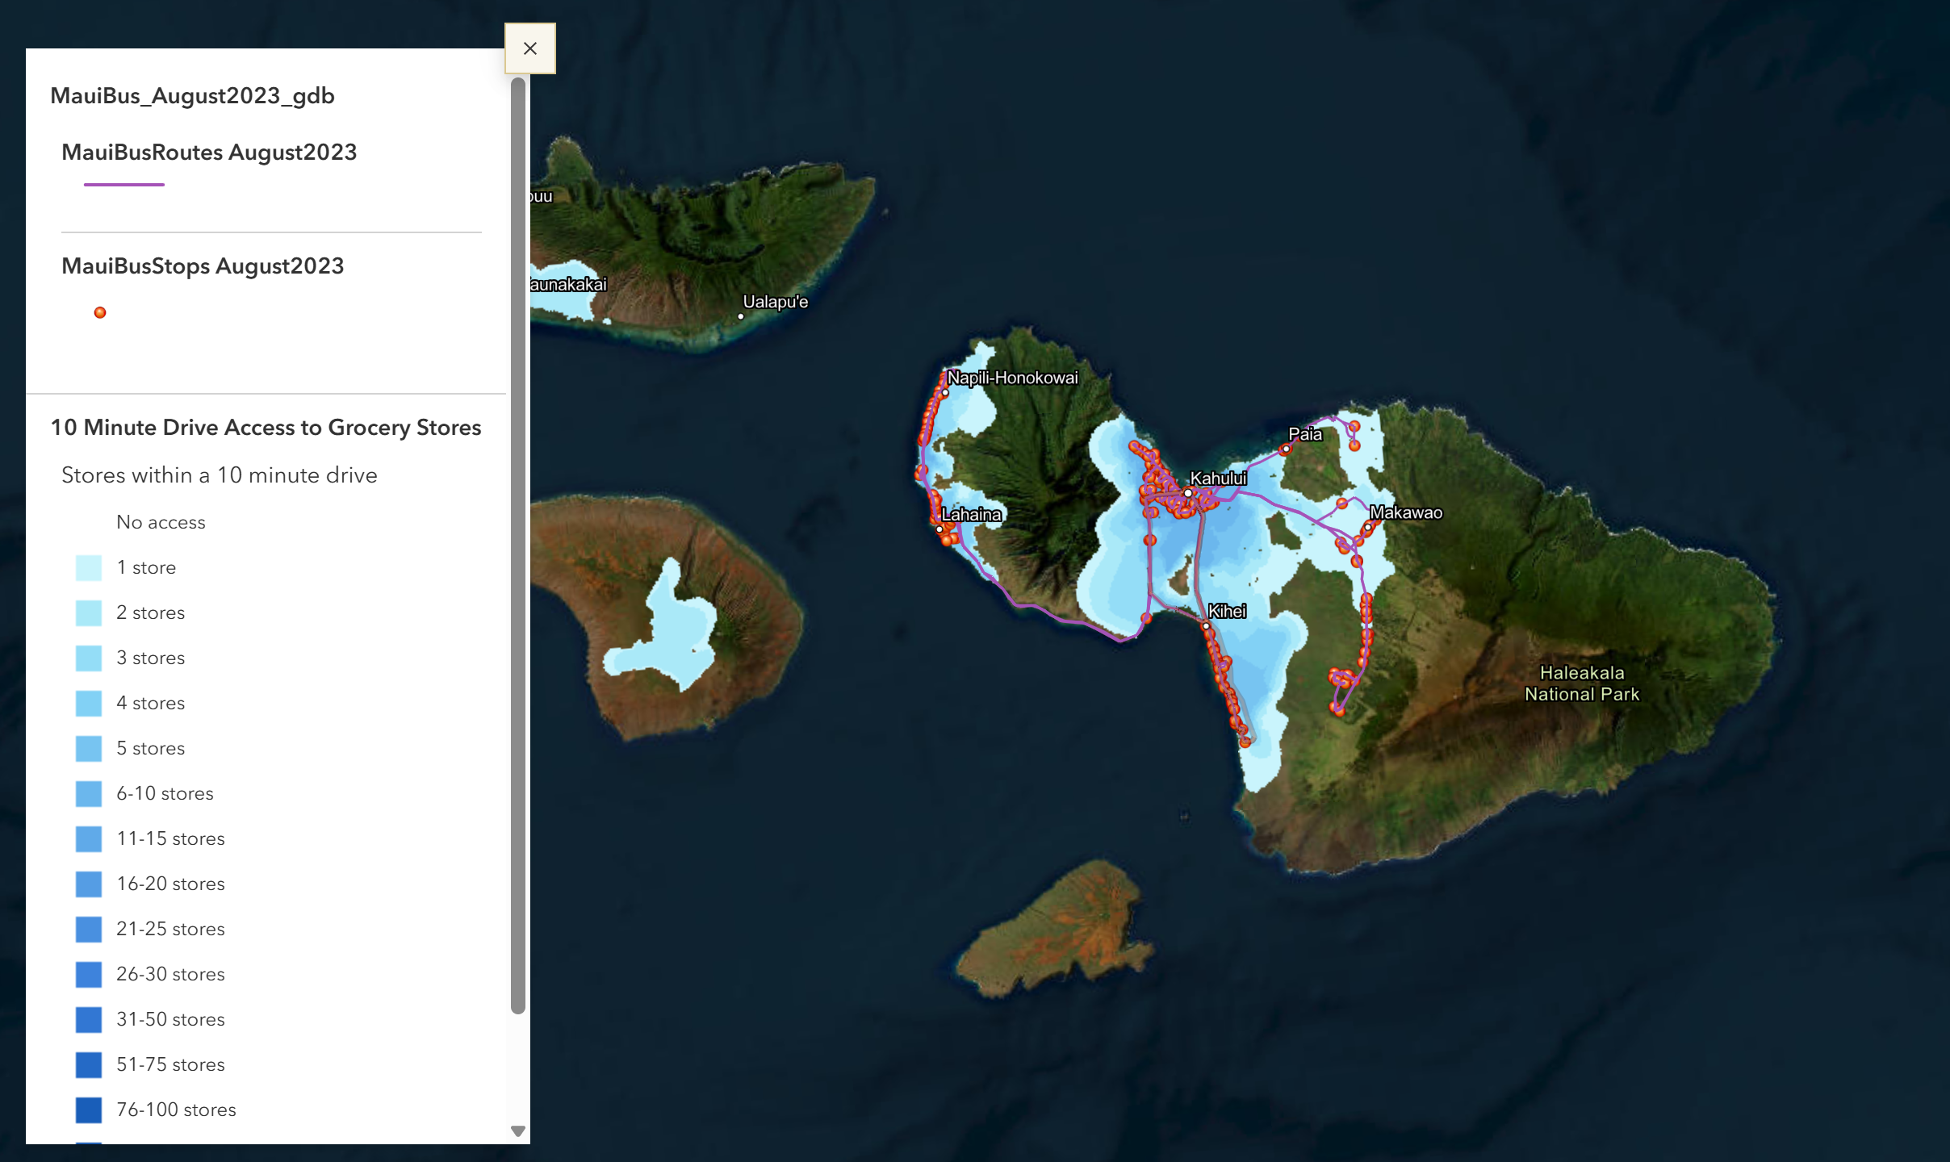Select the 76-100 stores legend label

coord(176,1110)
